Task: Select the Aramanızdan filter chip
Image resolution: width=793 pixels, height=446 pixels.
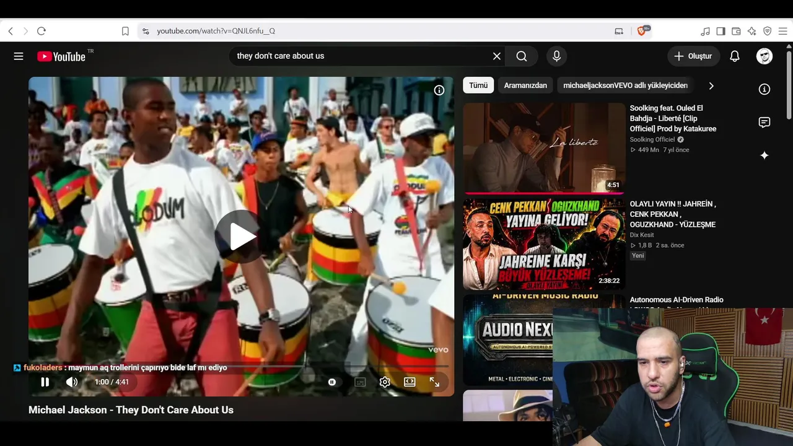Action: 525,85
